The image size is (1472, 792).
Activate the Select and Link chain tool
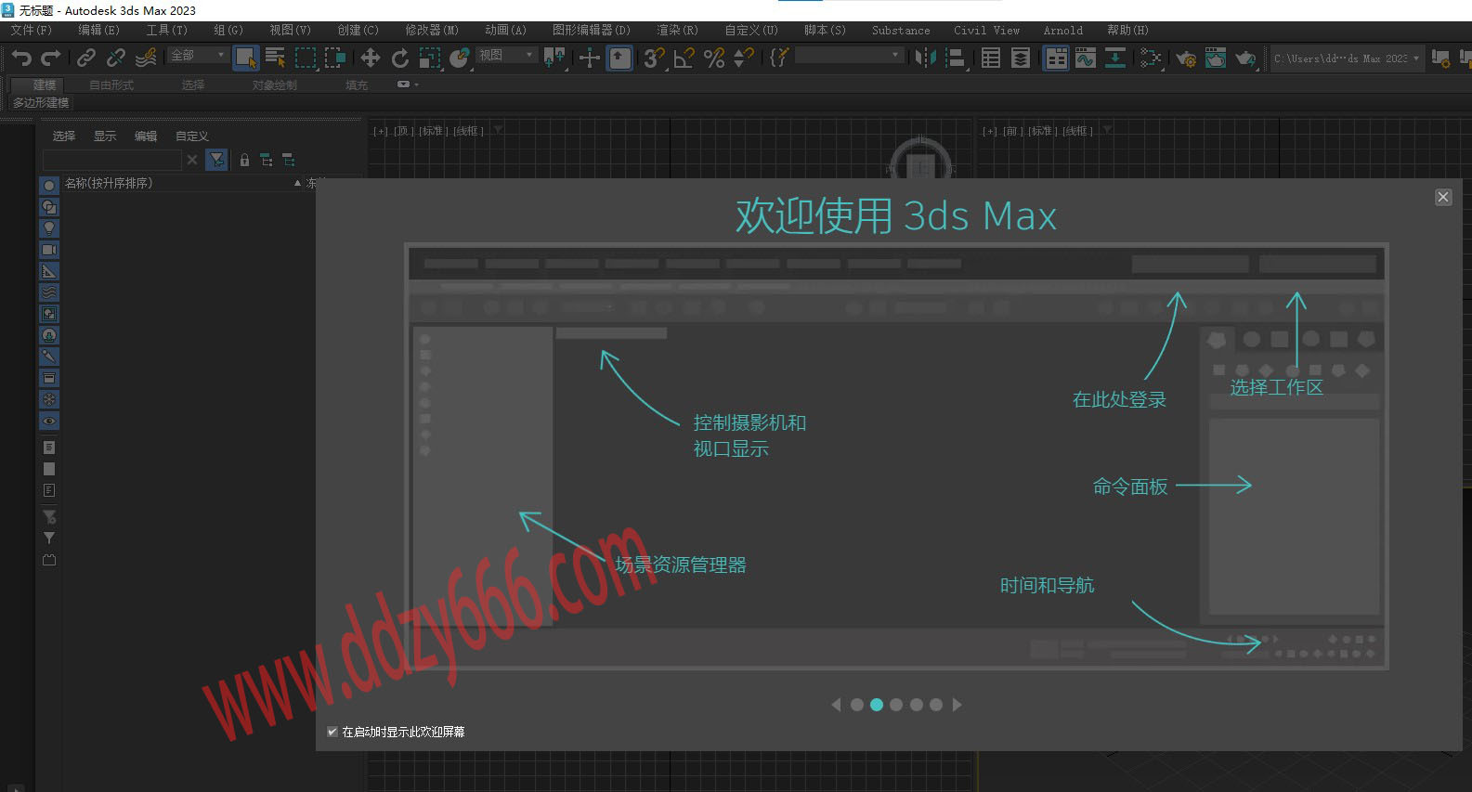pyautogui.click(x=86, y=58)
